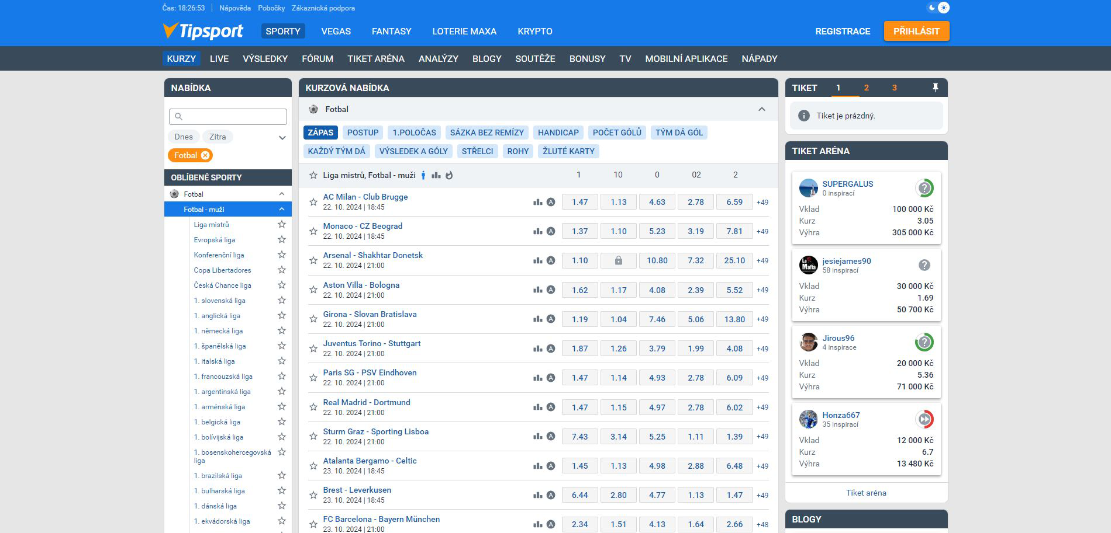Open the VEGAS top menu
The height and width of the screenshot is (533, 1111).
click(336, 31)
